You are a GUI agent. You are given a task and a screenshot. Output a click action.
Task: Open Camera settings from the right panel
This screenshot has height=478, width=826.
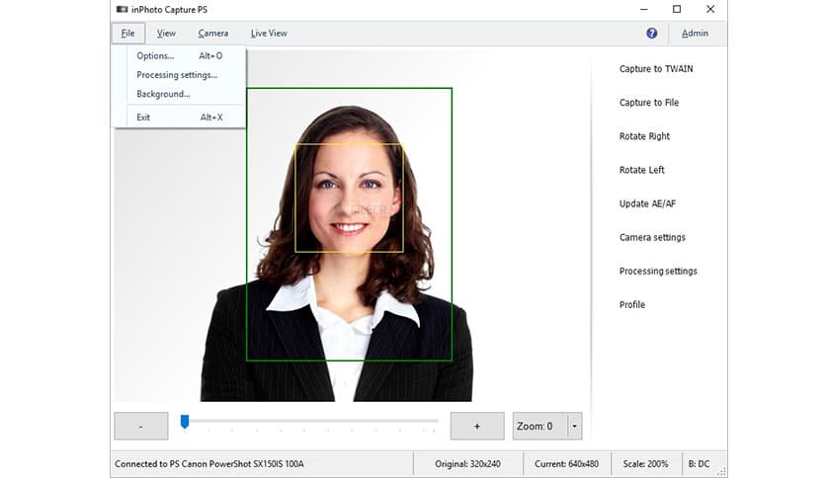pos(652,237)
